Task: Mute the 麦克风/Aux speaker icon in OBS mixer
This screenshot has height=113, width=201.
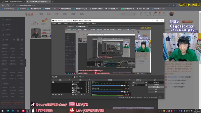Action: point(125,86)
